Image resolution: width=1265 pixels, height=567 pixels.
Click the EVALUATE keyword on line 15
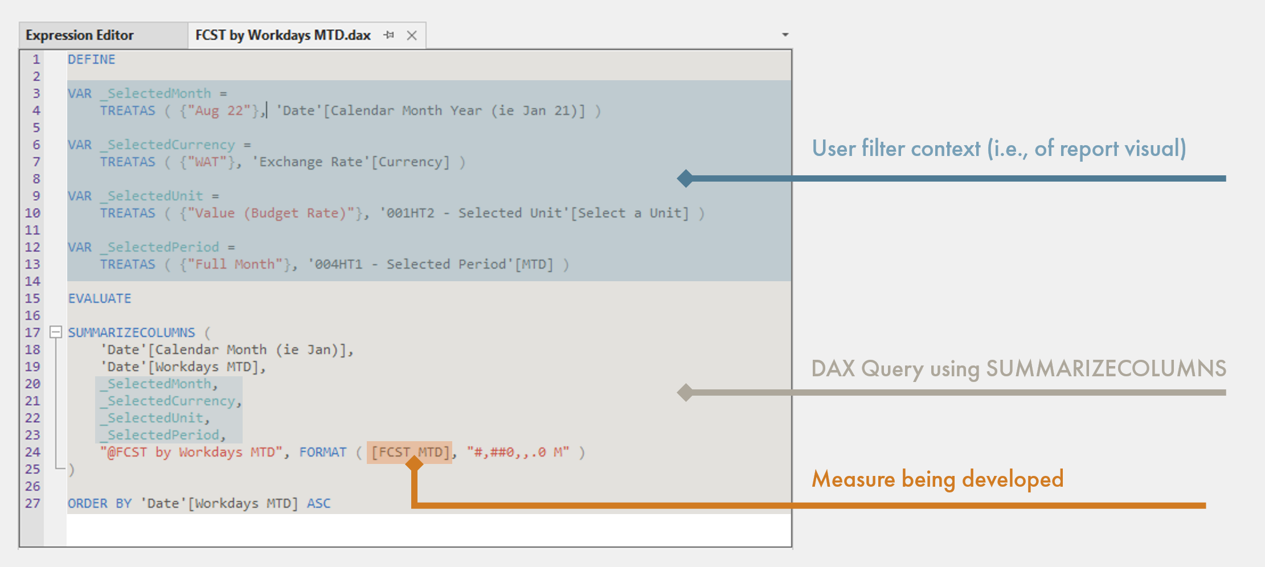click(100, 298)
